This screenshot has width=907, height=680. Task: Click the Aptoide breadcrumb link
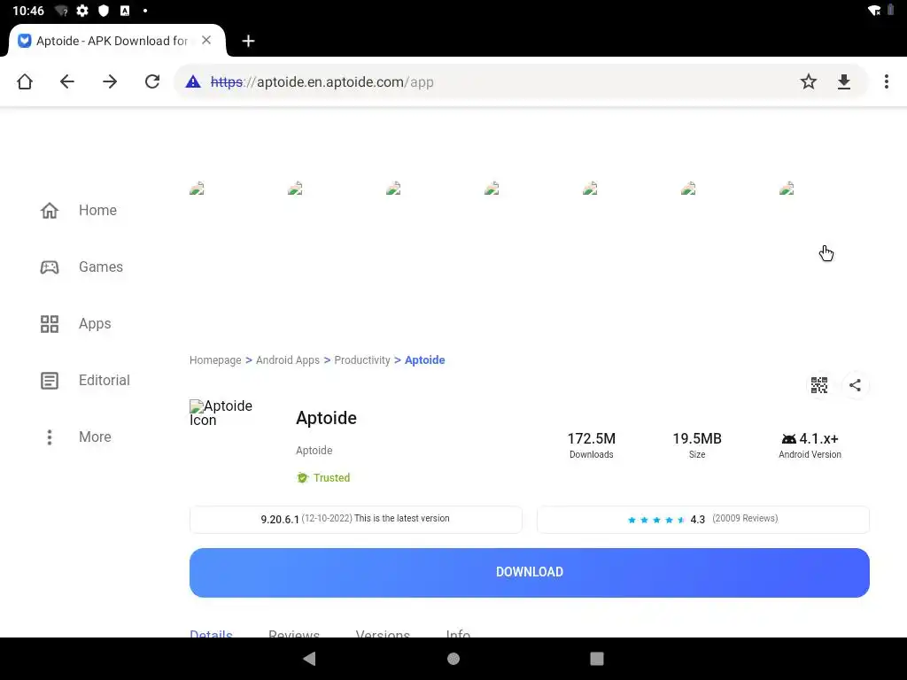pos(424,359)
